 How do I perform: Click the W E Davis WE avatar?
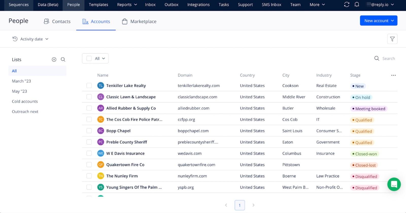101,153
